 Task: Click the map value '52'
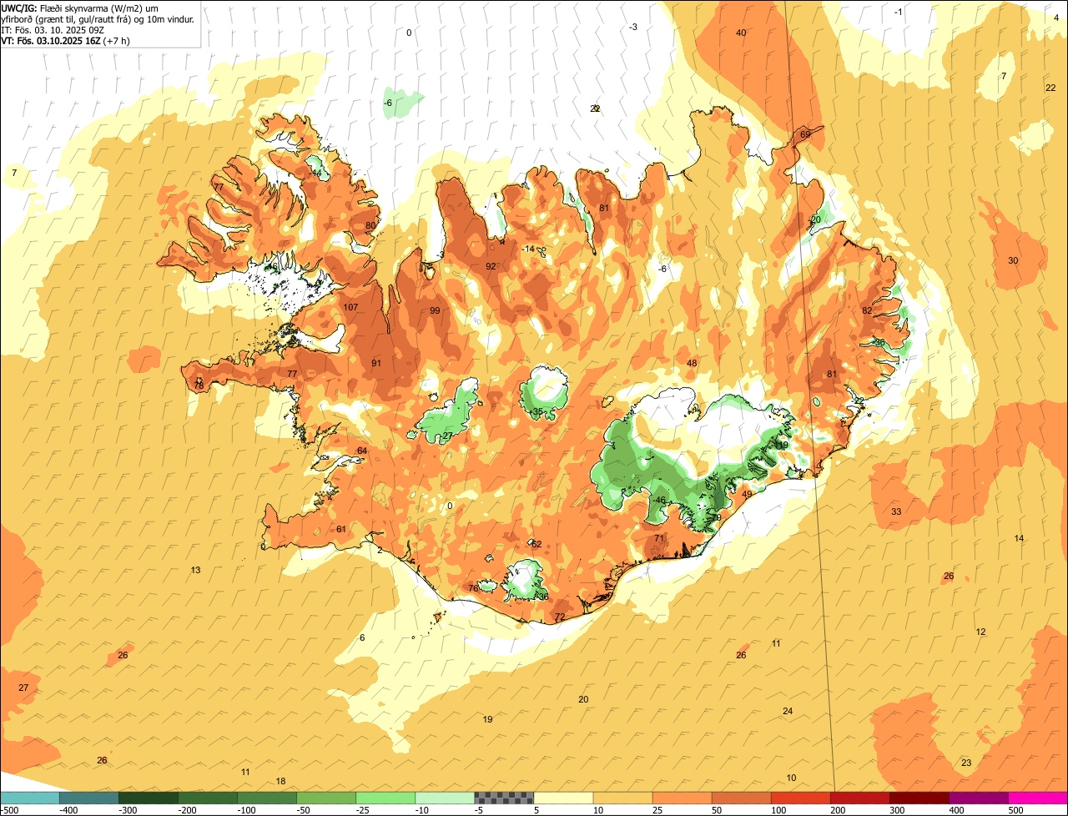tap(537, 544)
